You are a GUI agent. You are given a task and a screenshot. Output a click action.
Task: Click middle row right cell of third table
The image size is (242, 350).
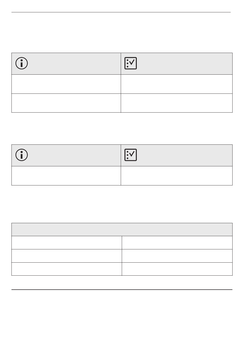tap(177, 256)
